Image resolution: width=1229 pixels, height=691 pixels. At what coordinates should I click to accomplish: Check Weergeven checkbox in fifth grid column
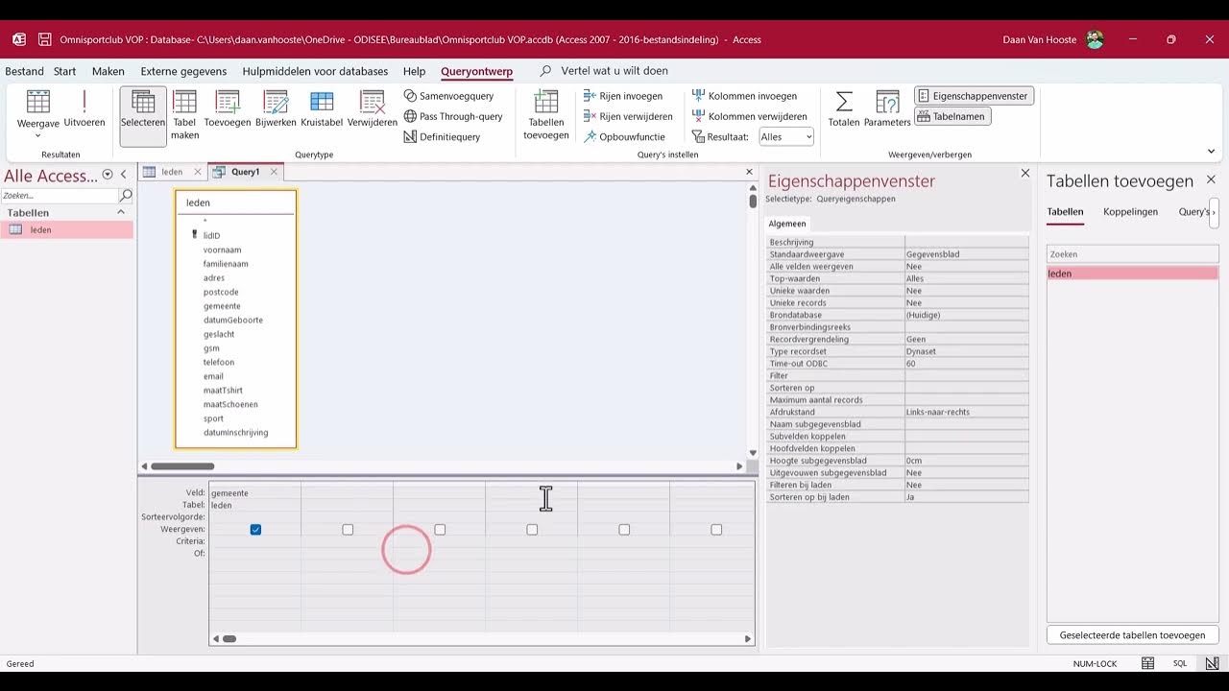click(x=624, y=530)
